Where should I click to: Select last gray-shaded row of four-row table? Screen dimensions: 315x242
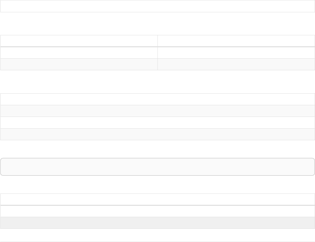(157, 134)
